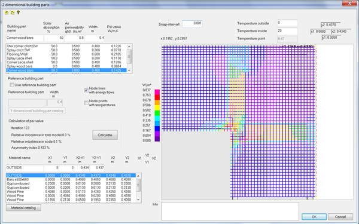Enable Use reference building part checkbox
Viewport: 359px width, 224px height.
(12, 85)
